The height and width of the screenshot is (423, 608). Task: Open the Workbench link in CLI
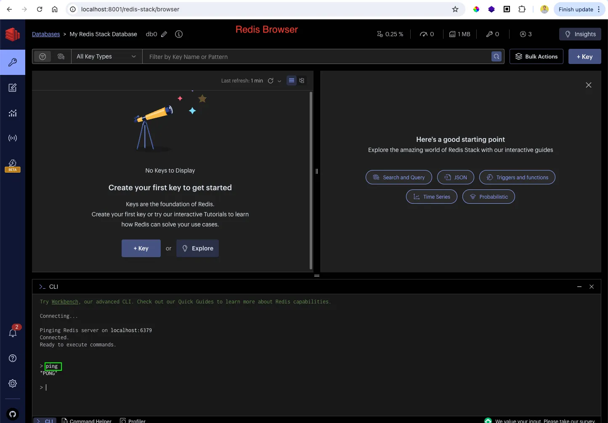pos(65,302)
